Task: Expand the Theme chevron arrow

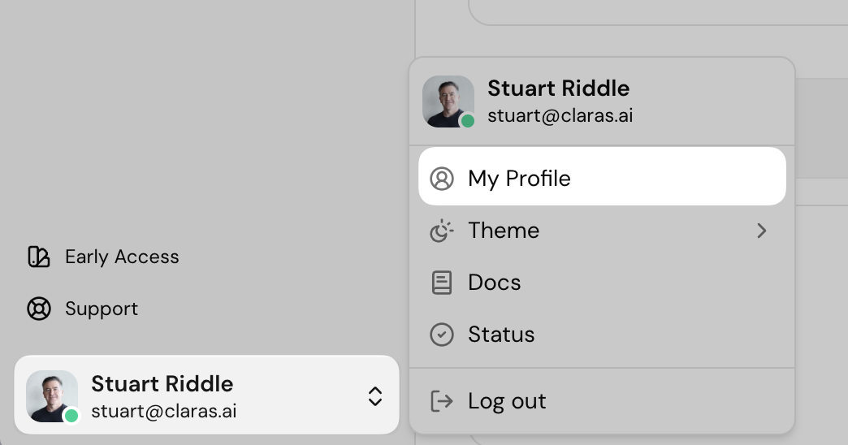Action: (761, 231)
